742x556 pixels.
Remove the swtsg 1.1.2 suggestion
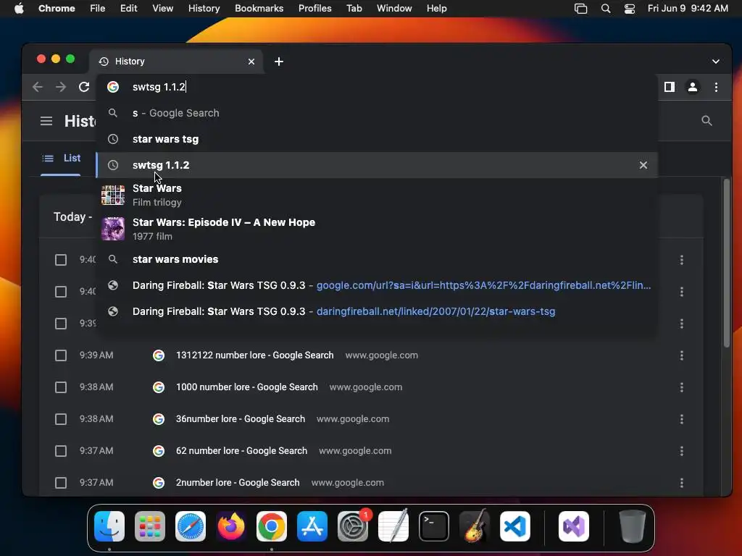pyautogui.click(x=643, y=165)
